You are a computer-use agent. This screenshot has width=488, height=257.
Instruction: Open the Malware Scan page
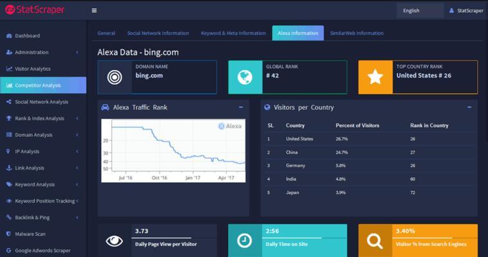coord(43,234)
